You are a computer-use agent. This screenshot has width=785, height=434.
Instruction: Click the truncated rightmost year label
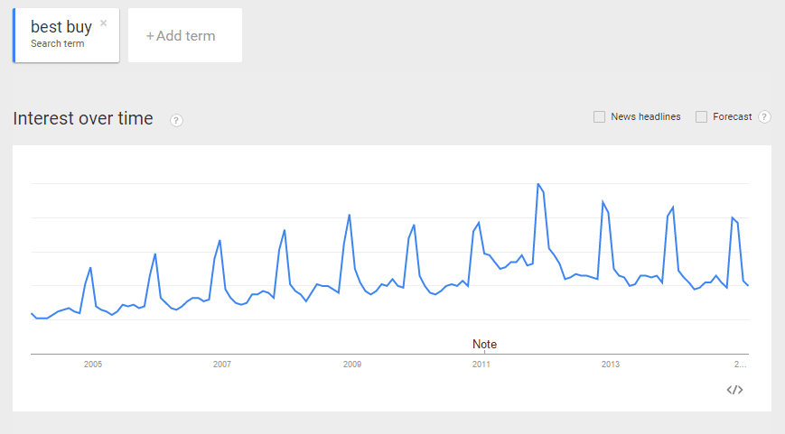(741, 365)
